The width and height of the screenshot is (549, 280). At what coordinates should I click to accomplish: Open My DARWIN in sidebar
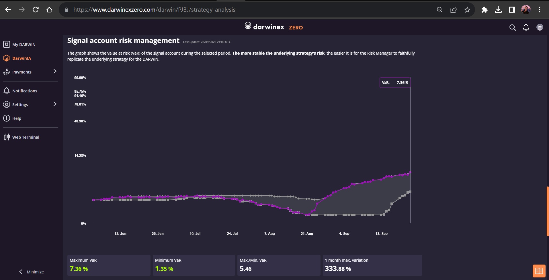coord(24,45)
